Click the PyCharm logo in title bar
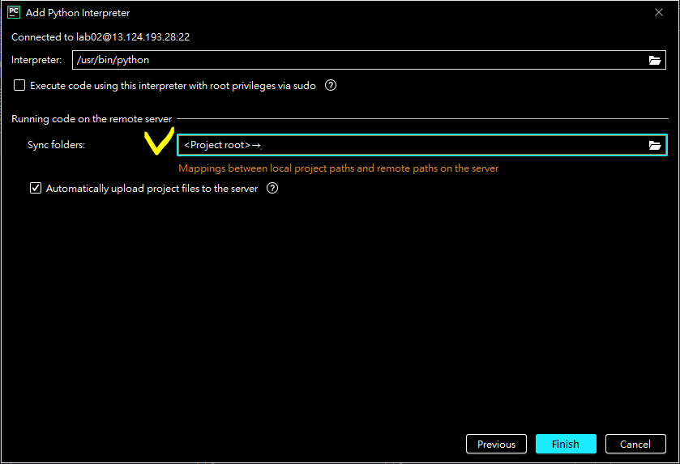The width and height of the screenshot is (680, 464). pyautogui.click(x=14, y=12)
